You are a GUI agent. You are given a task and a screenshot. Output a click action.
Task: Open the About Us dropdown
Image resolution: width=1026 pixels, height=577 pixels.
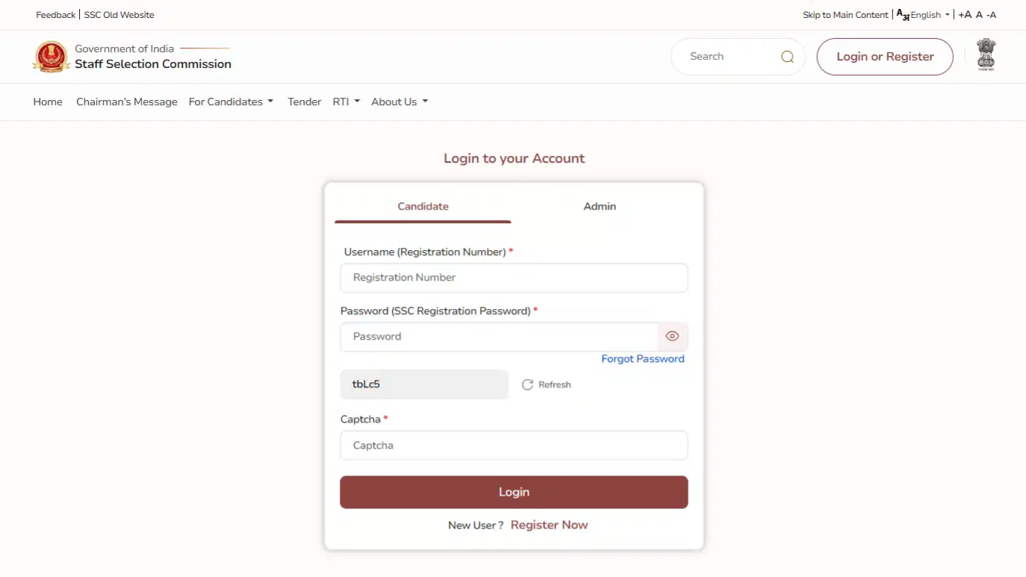tap(399, 102)
